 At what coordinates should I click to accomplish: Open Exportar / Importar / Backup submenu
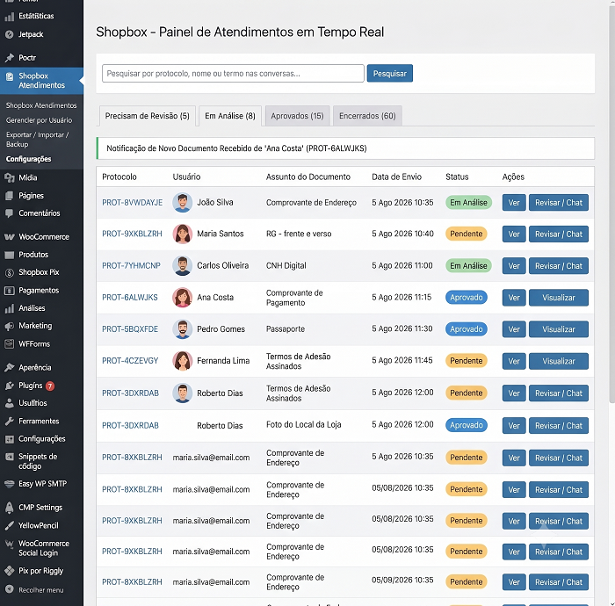(x=37, y=140)
